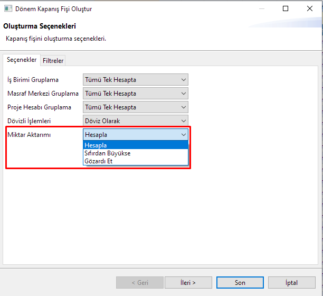The height and width of the screenshot is (296, 323).
Task: Cancel with the İptal button
Action: point(292,282)
